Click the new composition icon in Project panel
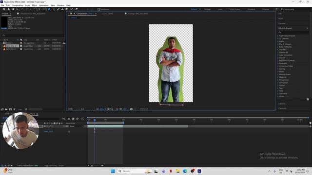Screen dimensions: 312x175 pyautogui.click(x=10, y=109)
